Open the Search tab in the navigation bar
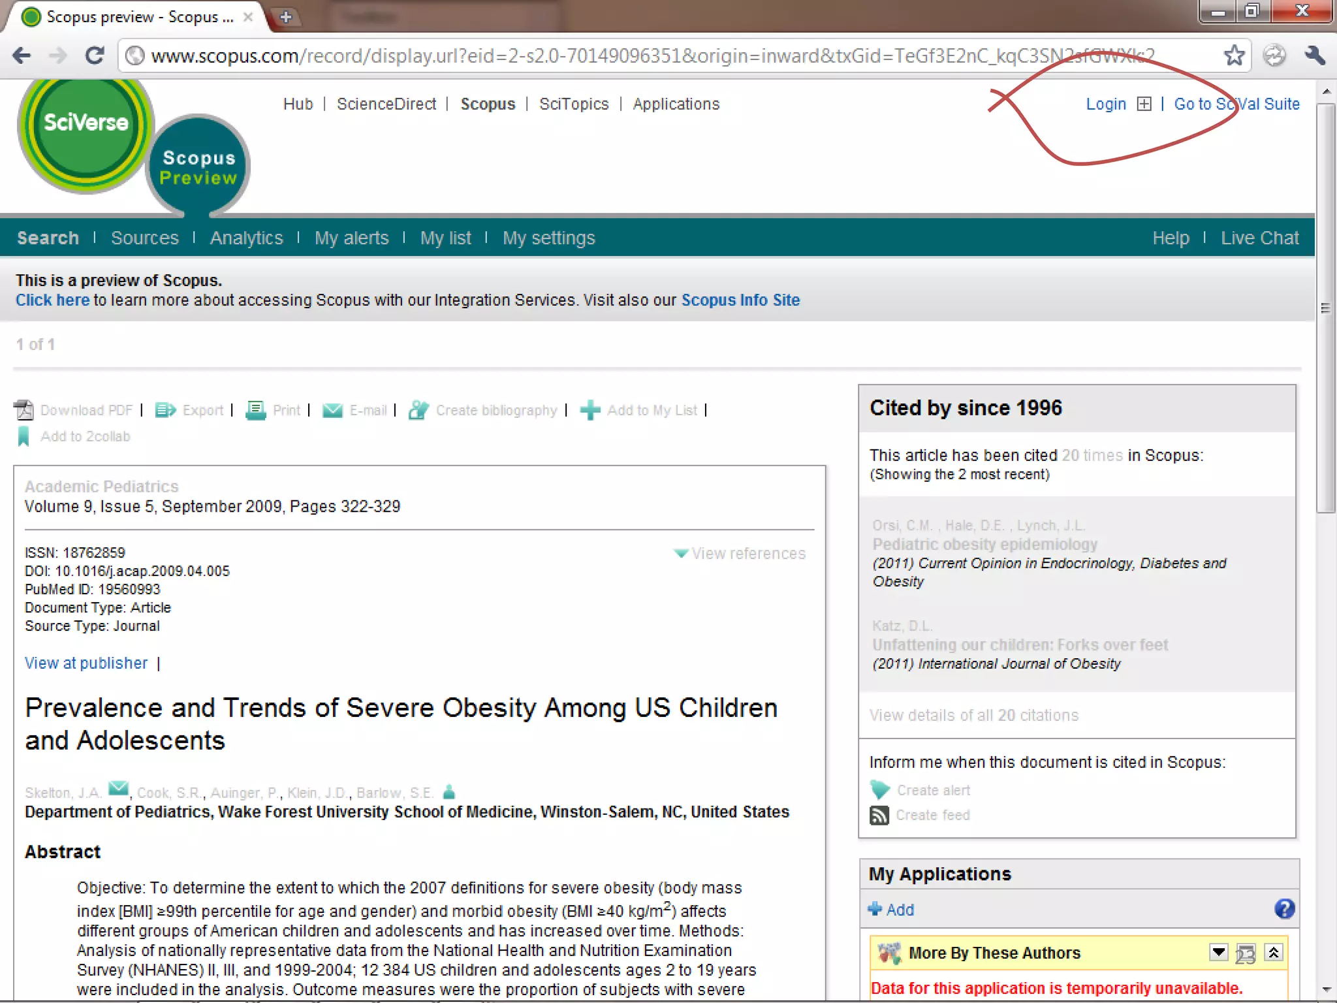 click(48, 238)
